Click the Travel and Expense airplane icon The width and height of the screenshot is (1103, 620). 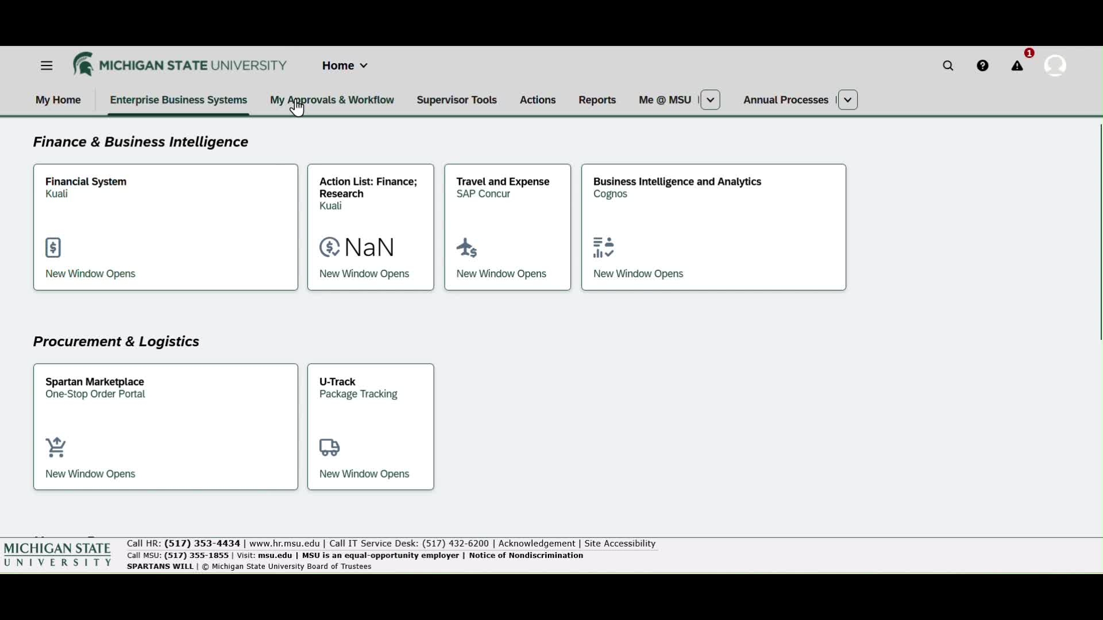[467, 248]
